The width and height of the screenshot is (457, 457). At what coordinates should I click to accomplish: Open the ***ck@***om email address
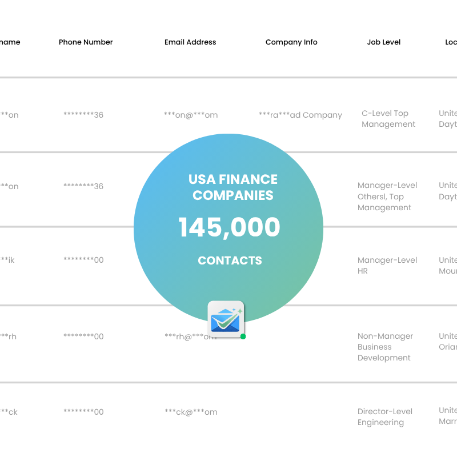pyautogui.click(x=191, y=412)
